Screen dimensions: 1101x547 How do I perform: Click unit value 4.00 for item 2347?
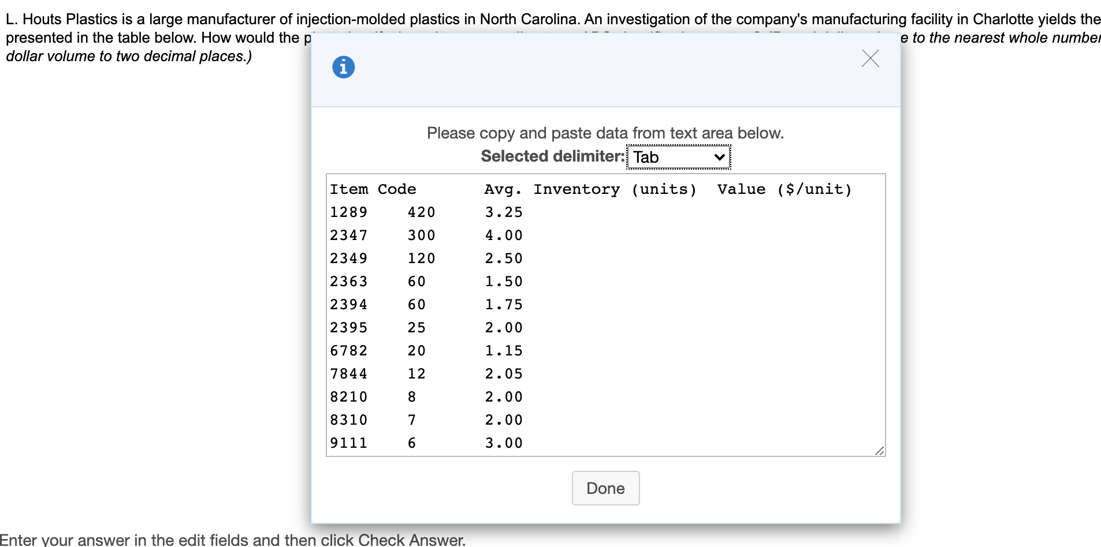(504, 235)
